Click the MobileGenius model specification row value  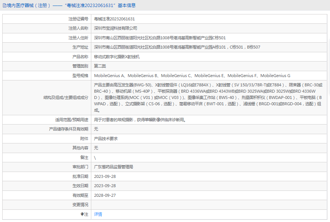click(192, 76)
